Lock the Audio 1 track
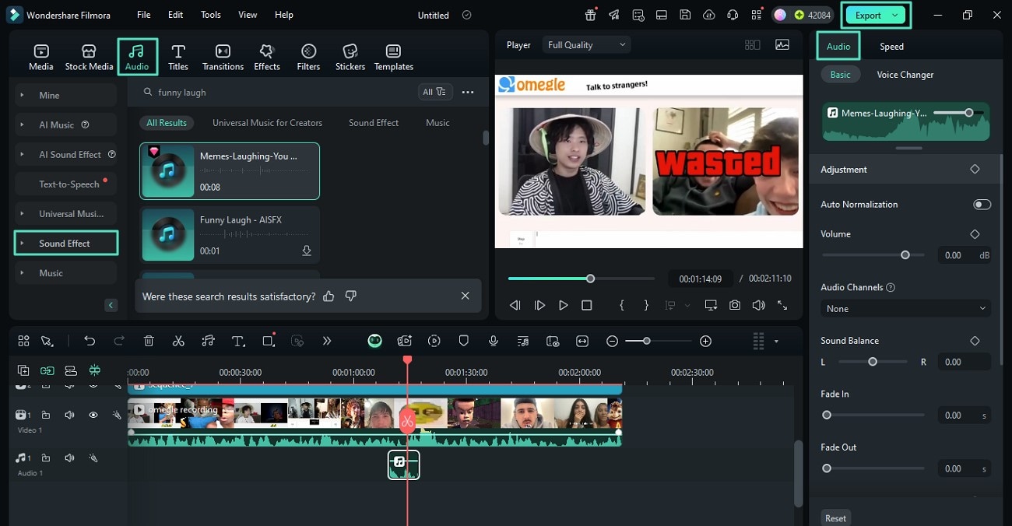Screen dimensions: 1012x526 click(x=46, y=458)
